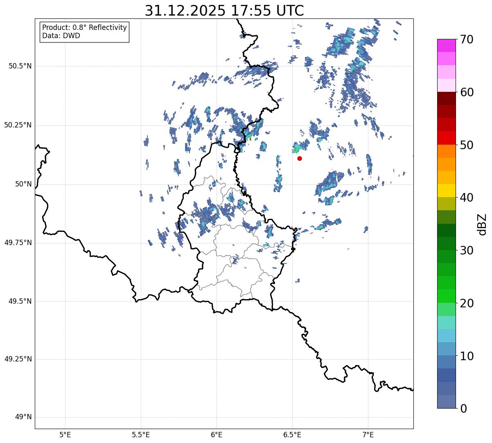Click the 'dBZ' colorbar axis label
This screenshot has width=492, height=443.
(482, 224)
